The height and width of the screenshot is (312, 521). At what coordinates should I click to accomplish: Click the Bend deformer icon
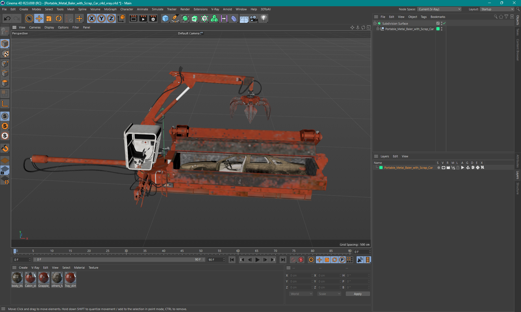pyautogui.click(x=234, y=18)
